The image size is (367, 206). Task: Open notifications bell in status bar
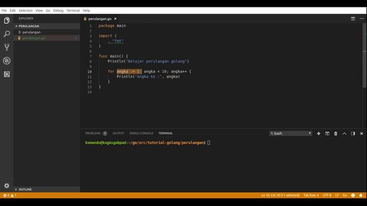pos(361,195)
